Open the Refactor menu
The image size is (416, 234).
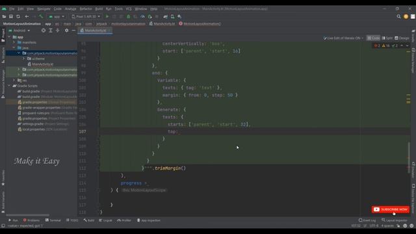(86, 8)
